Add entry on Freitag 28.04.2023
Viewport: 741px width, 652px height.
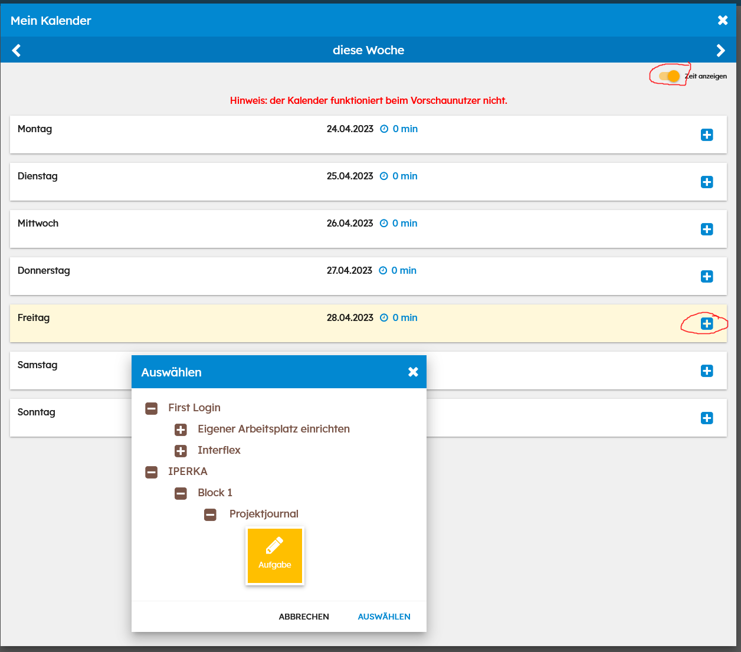click(x=706, y=324)
